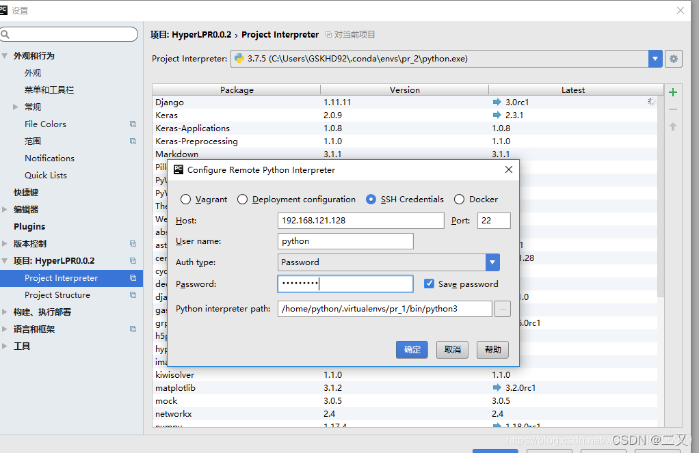This screenshot has width=699, height=453.
Task: Click the update arrow icon for Keras latest version
Action: click(x=497, y=115)
